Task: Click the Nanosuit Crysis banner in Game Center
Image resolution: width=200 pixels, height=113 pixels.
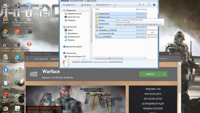Action: 76,99
